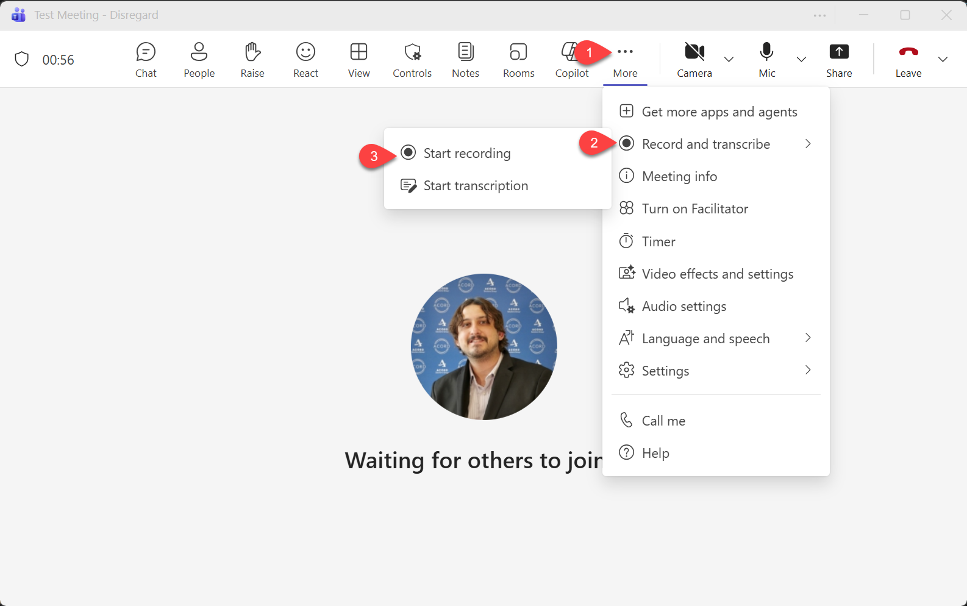Viewport: 967px width, 606px height.
Task: Show the People participants list
Action: tap(199, 60)
